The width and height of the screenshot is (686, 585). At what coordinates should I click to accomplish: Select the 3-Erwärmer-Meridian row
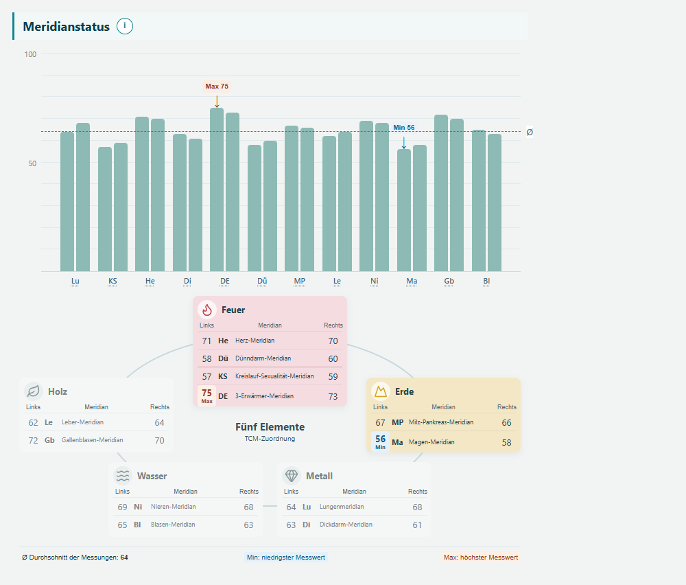270,396
